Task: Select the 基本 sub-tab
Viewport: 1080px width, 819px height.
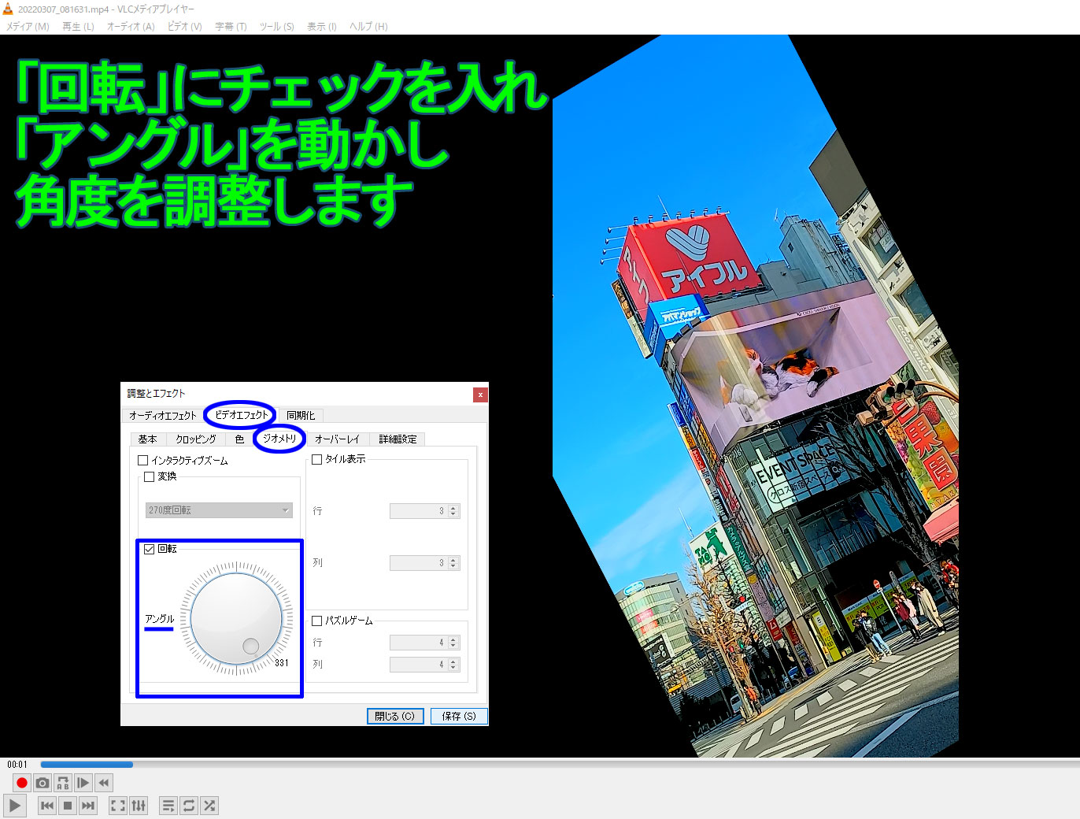Action: pyautogui.click(x=148, y=439)
